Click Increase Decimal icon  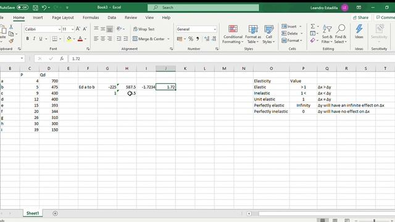pyautogui.click(x=207, y=39)
